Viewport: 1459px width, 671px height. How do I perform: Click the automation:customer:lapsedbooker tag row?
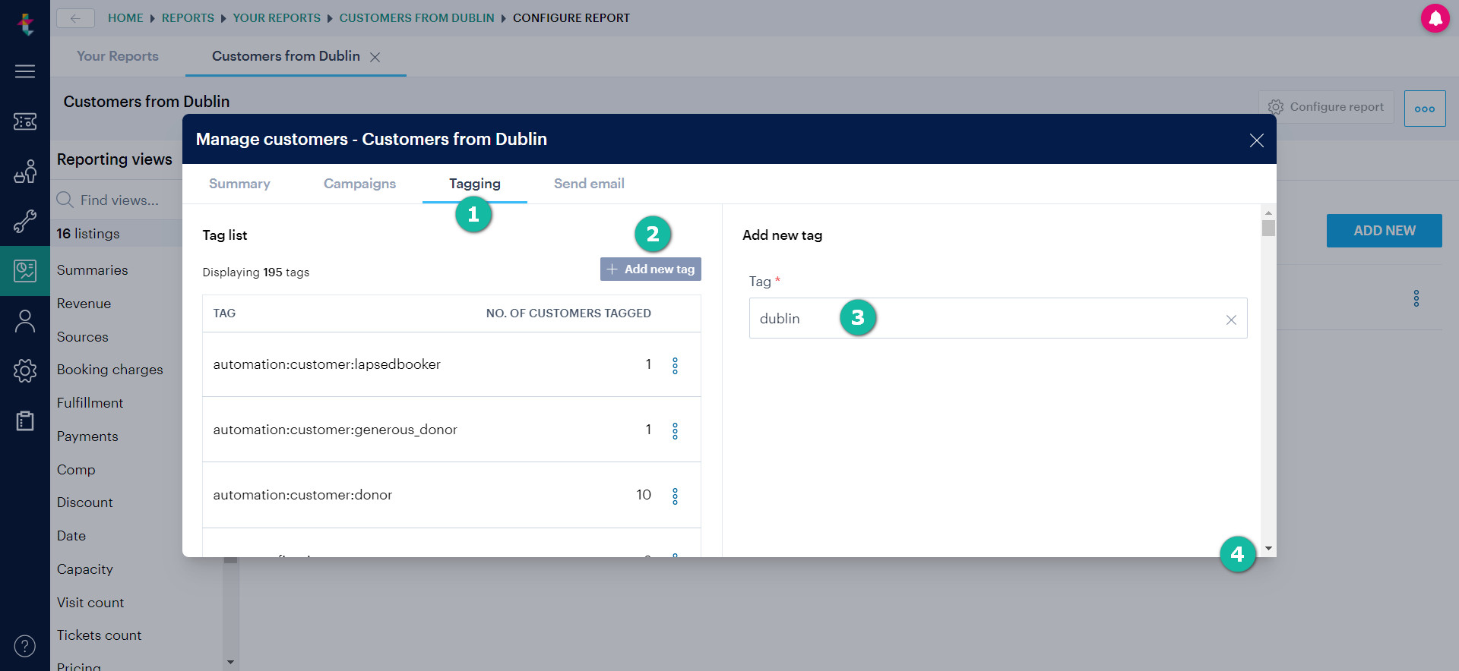pos(451,364)
